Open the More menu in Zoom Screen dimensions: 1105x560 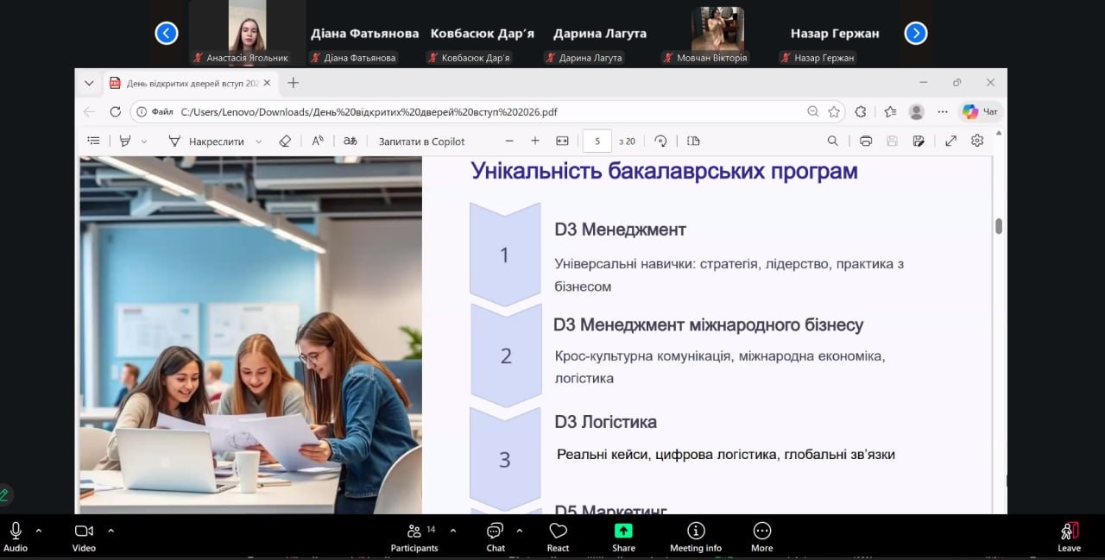(x=761, y=537)
